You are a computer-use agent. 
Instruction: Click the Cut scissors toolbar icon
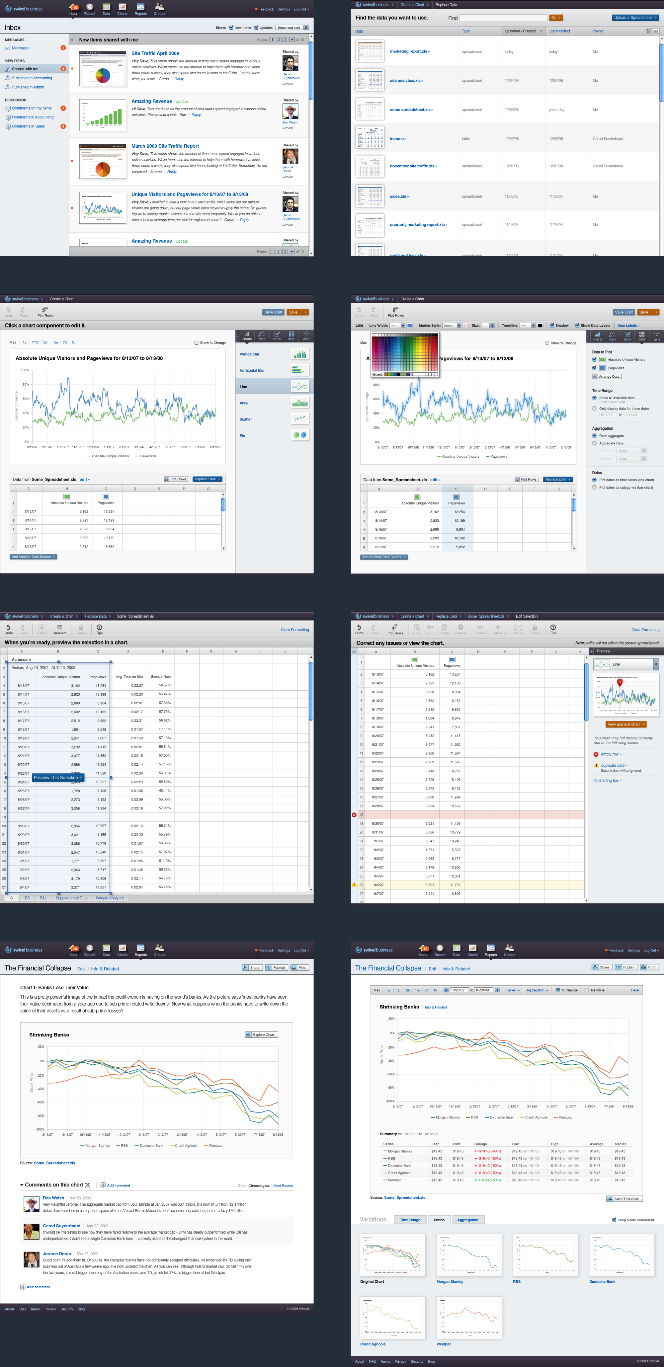click(x=431, y=628)
